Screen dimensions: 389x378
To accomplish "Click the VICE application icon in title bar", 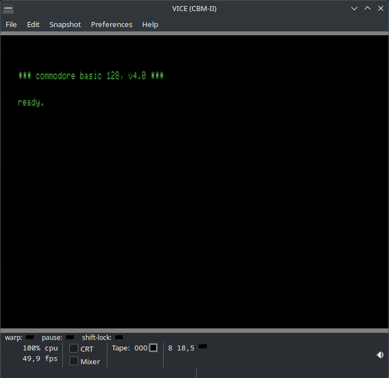I will [8, 8].
